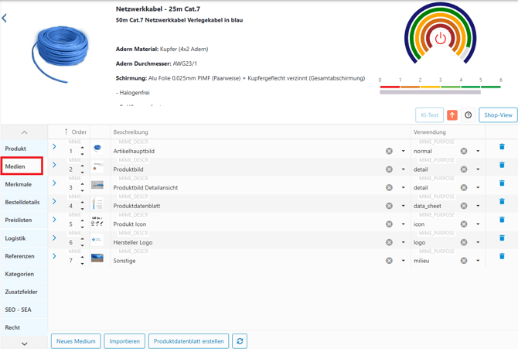The height and width of the screenshot is (349, 518).
Task: Open the Shop-View button
Action: pos(498,115)
